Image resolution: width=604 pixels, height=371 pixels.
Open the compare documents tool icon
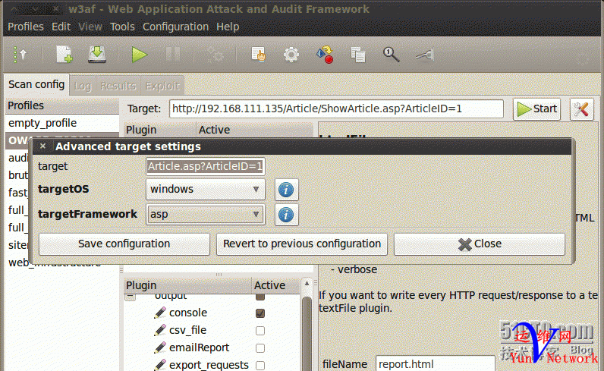358,55
